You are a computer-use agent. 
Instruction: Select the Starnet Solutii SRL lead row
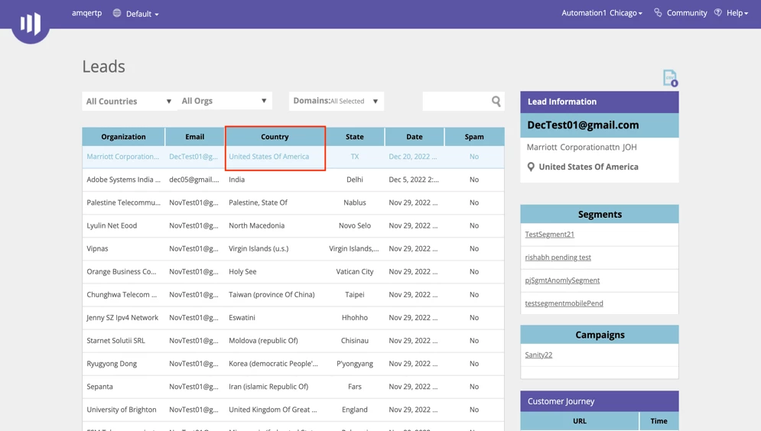point(293,341)
